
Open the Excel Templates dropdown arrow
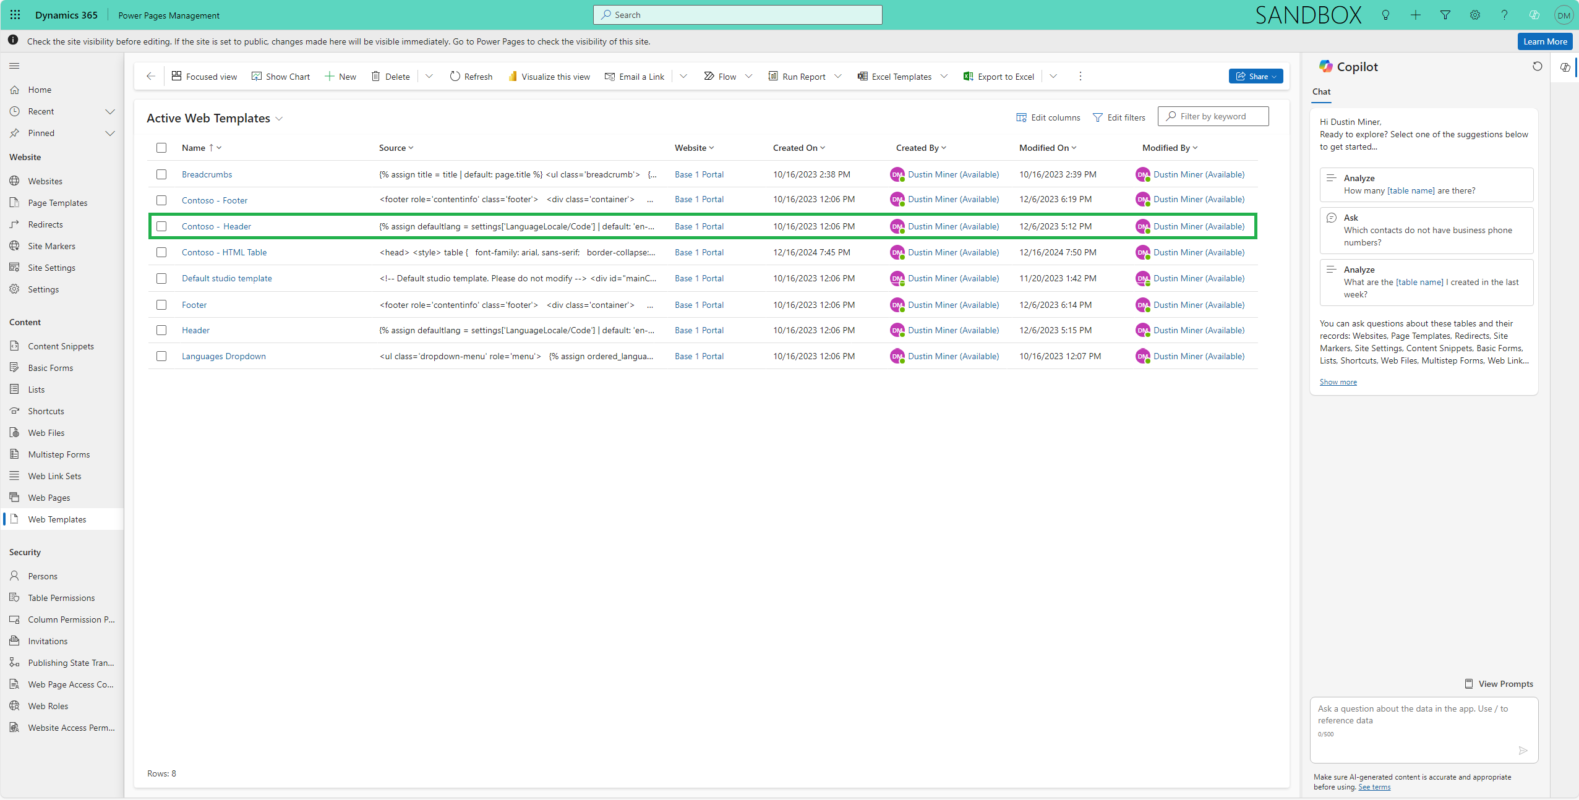(x=944, y=76)
